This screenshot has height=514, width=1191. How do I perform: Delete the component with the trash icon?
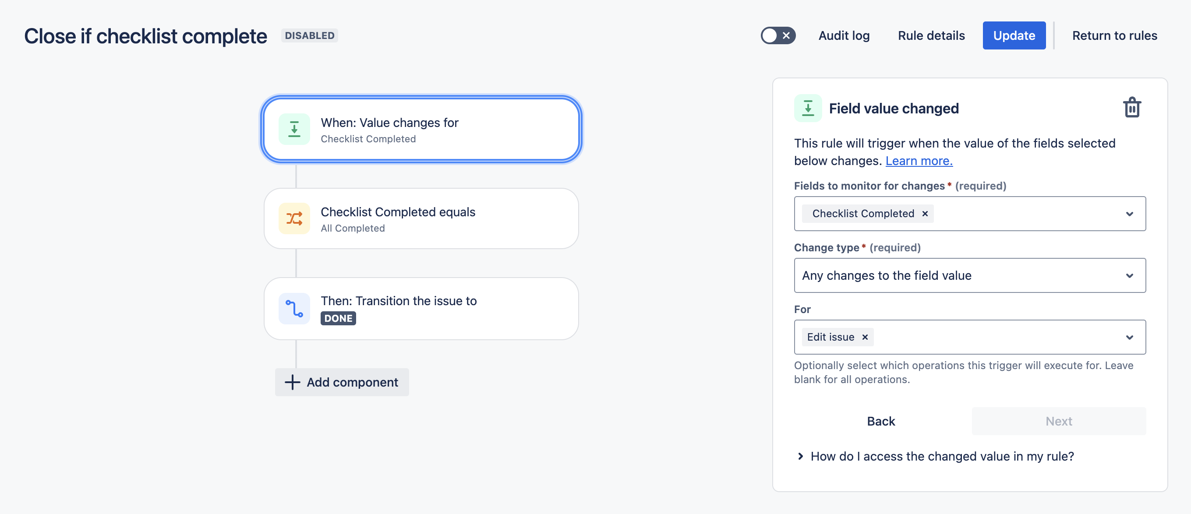click(1132, 108)
